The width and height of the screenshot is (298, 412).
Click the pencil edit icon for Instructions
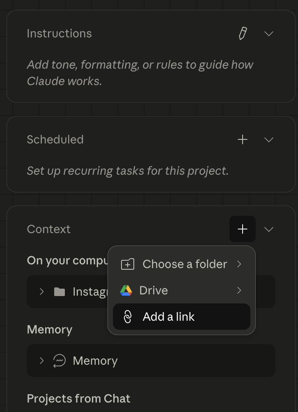(x=243, y=34)
